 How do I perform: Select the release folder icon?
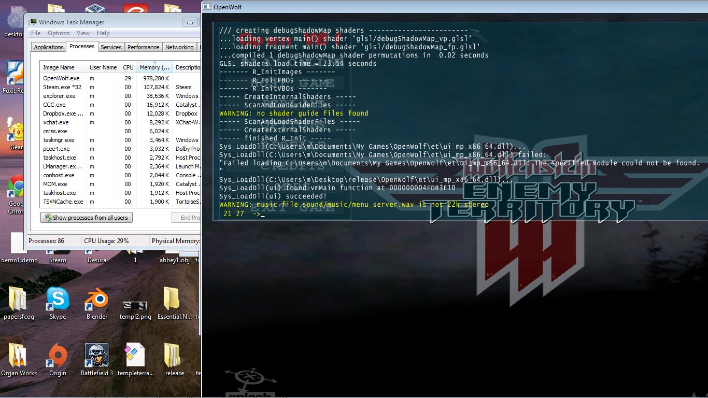pyautogui.click(x=174, y=360)
